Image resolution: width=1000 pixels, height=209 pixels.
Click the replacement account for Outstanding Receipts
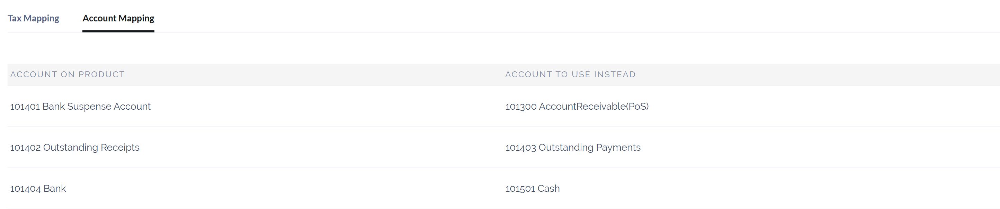coord(573,147)
